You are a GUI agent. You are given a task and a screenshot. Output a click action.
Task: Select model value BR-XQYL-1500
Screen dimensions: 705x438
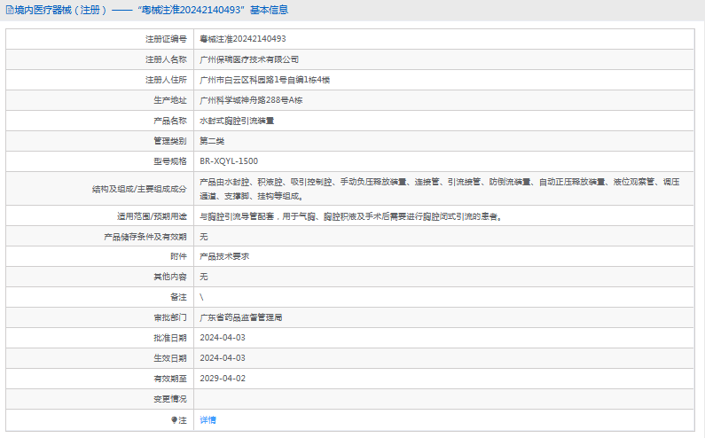pos(229,161)
